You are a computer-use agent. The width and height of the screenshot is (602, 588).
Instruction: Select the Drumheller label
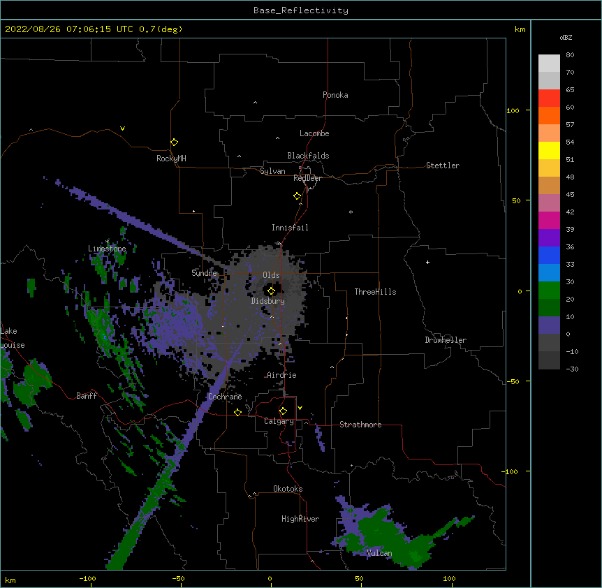[446, 340]
